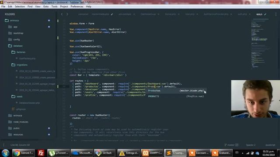
Task: Change syntax via JavaScript status label
Action: point(270,145)
